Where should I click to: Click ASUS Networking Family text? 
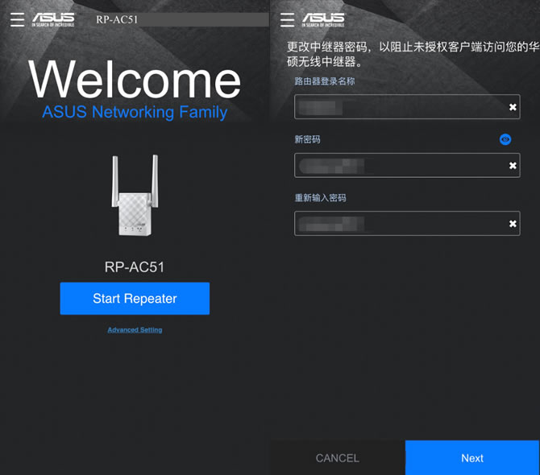coord(135,112)
